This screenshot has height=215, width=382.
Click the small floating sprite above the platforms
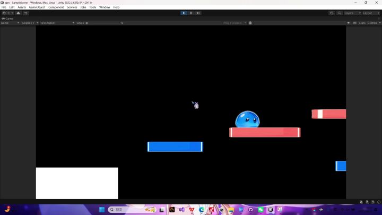coord(196,105)
